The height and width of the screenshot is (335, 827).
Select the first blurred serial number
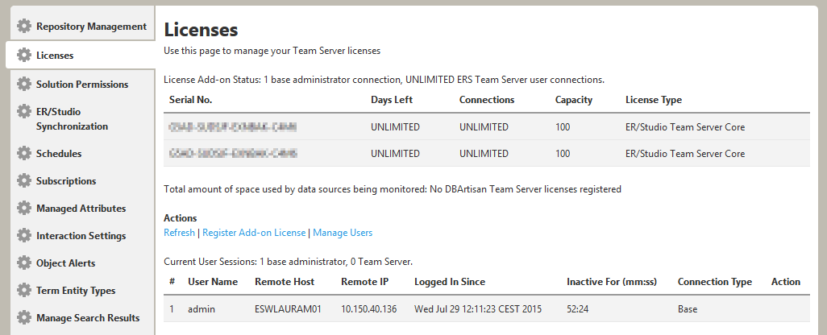tap(233, 127)
